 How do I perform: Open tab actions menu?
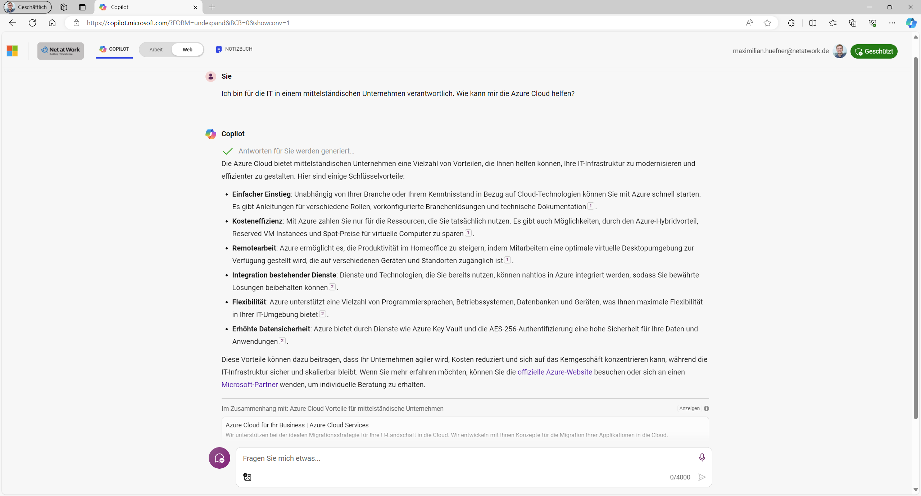pyautogui.click(x=82, y=7)
